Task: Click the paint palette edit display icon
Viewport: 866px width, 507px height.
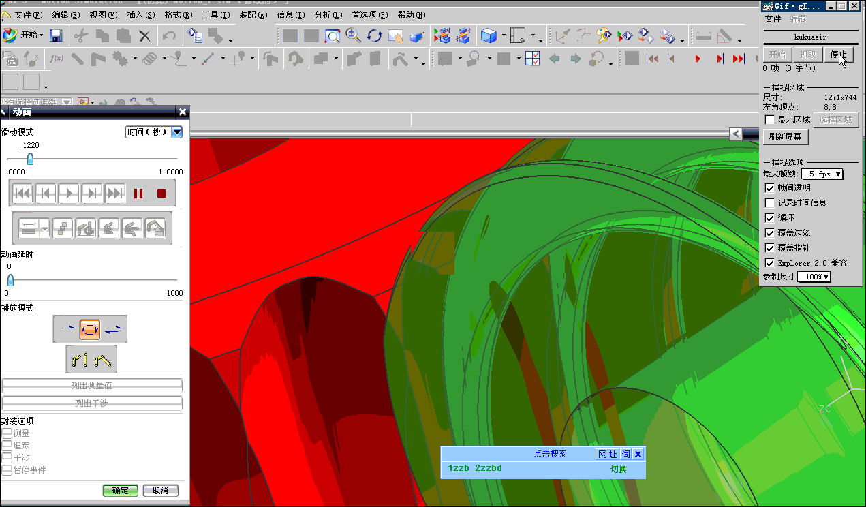Action: click(603, 35)
